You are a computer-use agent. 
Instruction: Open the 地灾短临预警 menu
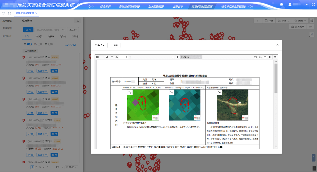[156, 7]
